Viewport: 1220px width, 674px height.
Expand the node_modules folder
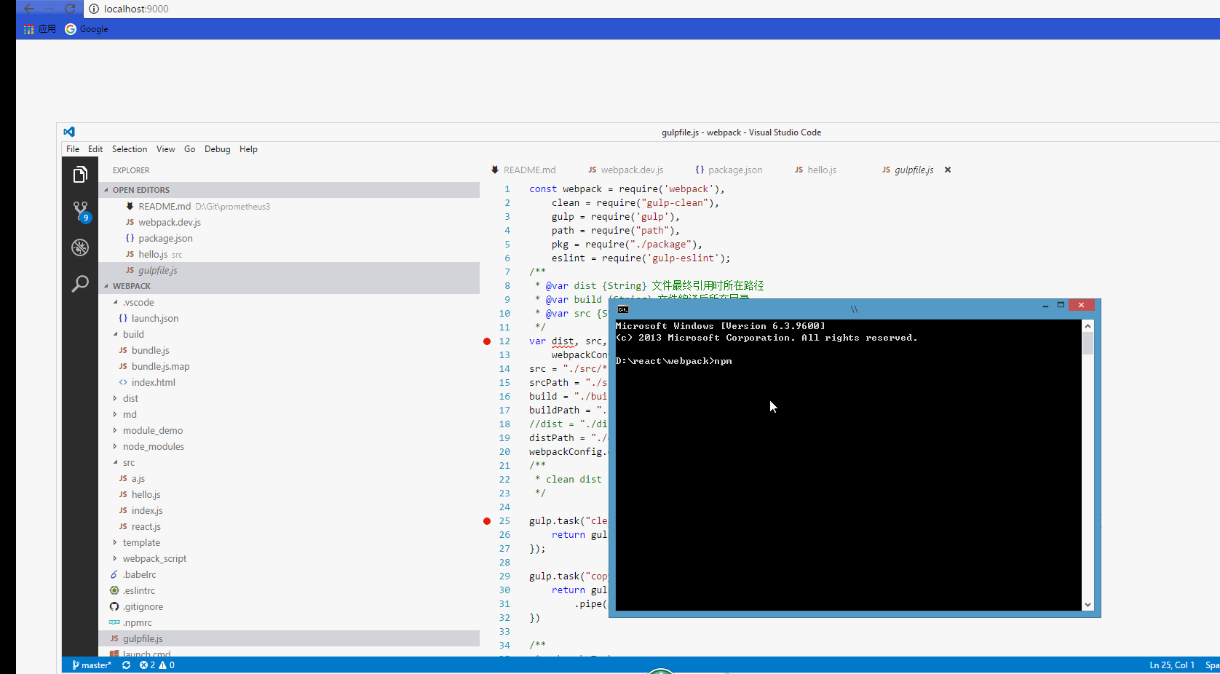(x=153, y=447)
